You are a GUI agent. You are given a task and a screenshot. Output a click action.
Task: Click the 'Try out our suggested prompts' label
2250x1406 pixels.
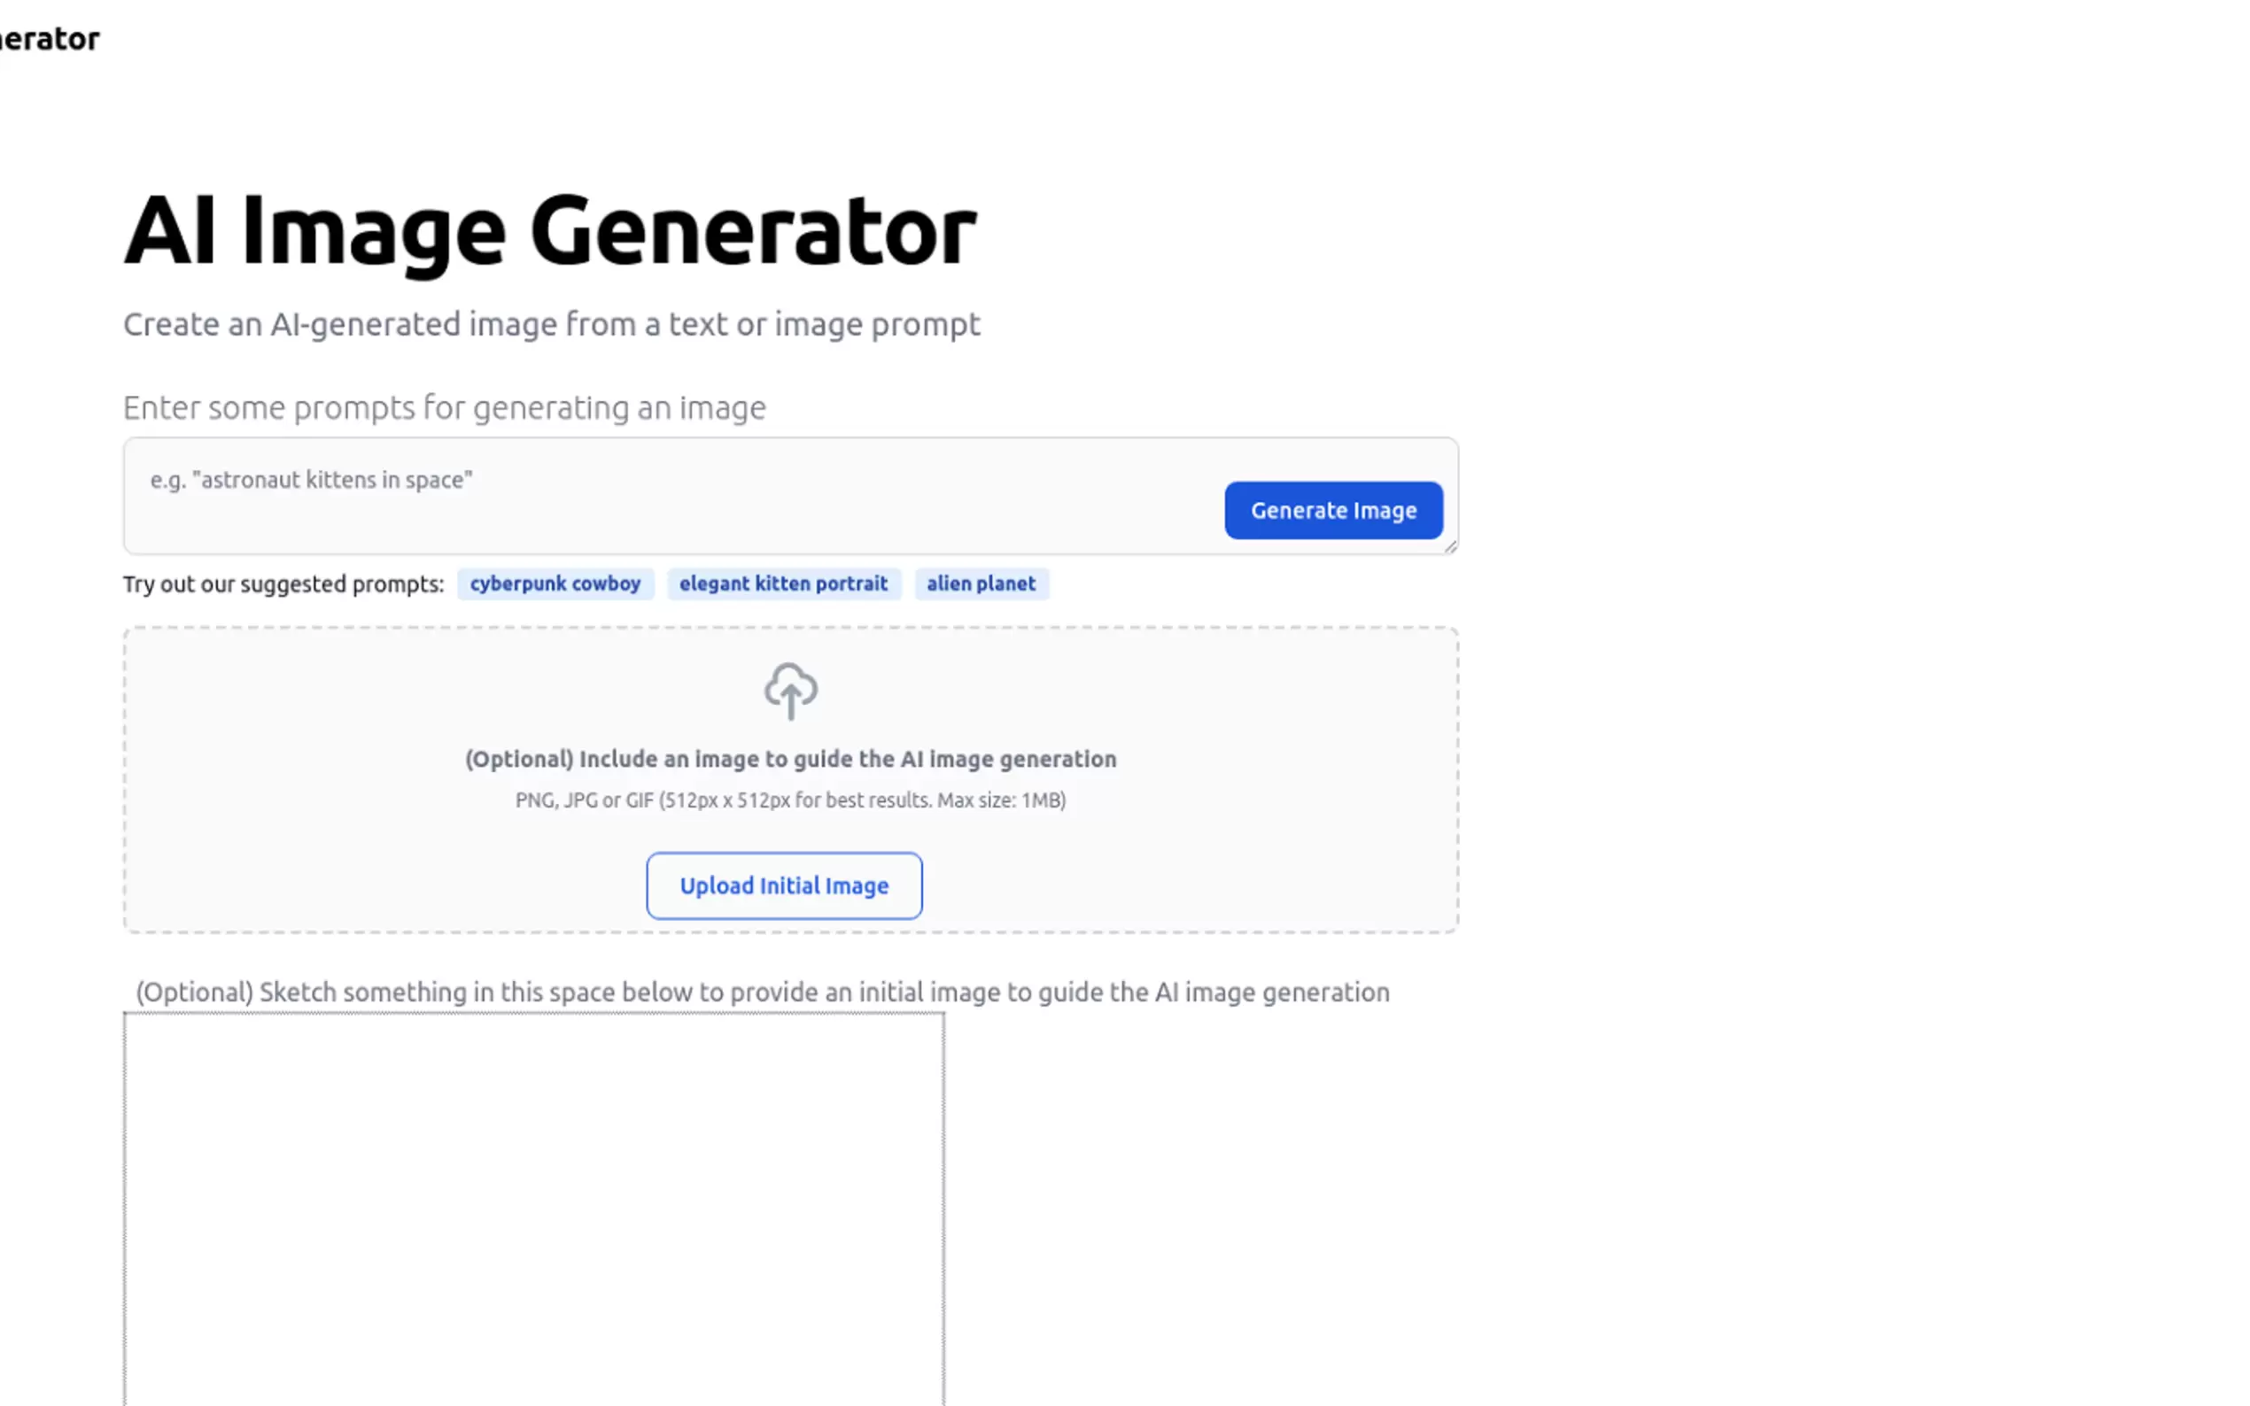(x=283, y=584)
